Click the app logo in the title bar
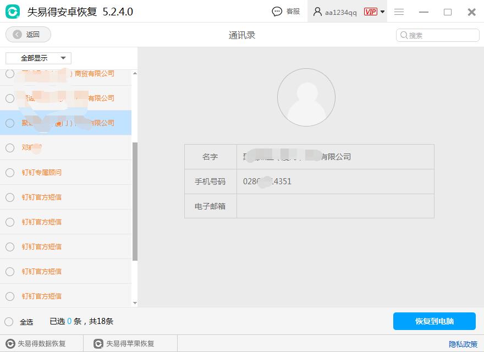Viewport: 484px width, 352px height. tap(12, 11)
